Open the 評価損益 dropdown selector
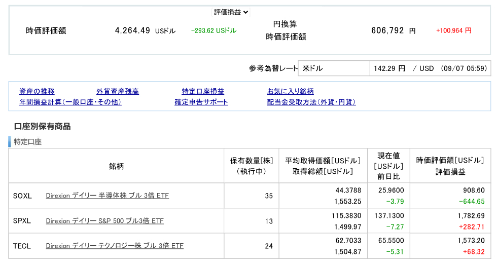Image resolution: width=497 pixels, height=264 pixels. click(x=231, y=12)
